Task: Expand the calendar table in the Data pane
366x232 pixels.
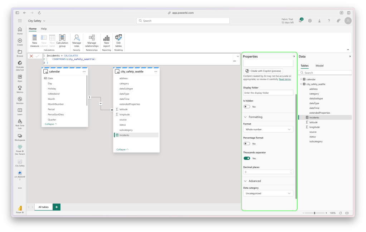Action: pos(301,79)
